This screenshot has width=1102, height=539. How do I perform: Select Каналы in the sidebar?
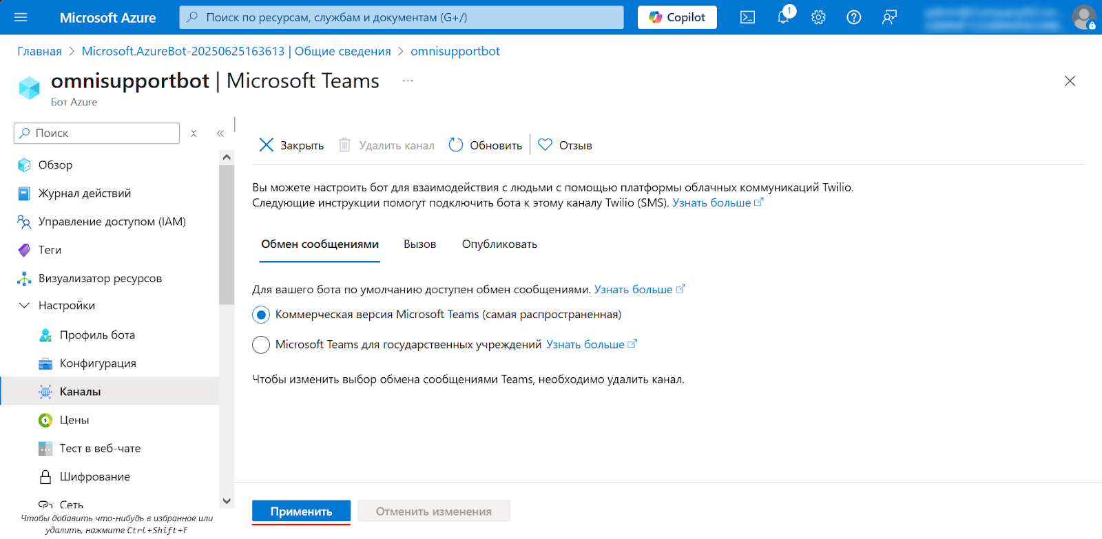pos(110,391)
